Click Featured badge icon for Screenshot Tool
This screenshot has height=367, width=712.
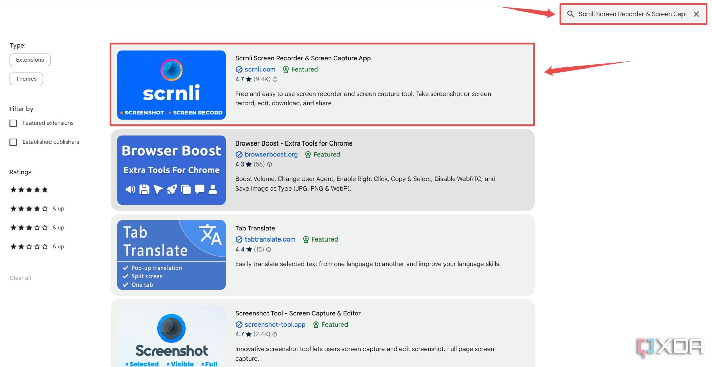coord(316,325)
